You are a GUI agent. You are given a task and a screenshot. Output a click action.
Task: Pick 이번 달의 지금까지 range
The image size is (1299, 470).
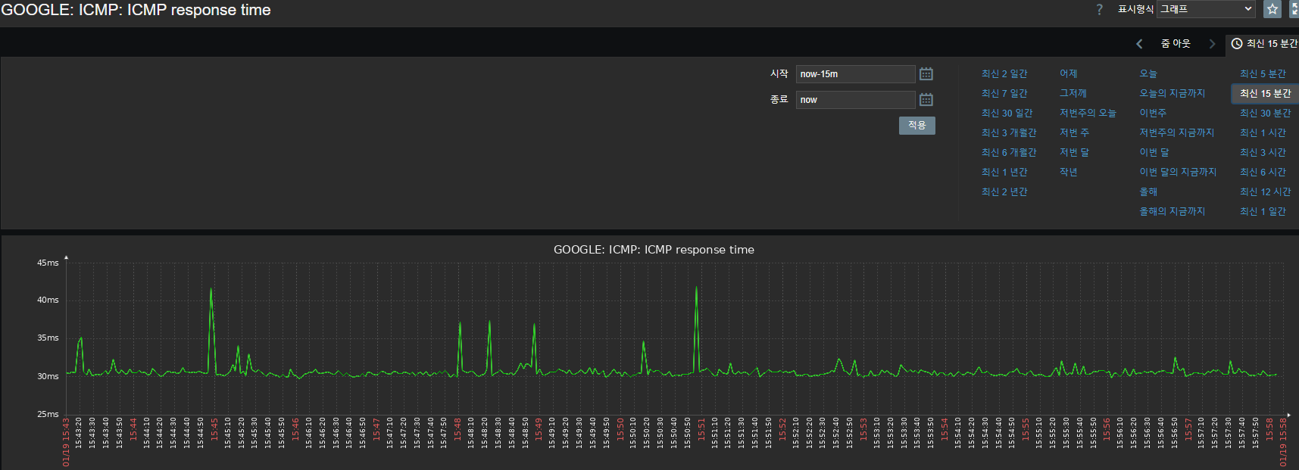1178,173
